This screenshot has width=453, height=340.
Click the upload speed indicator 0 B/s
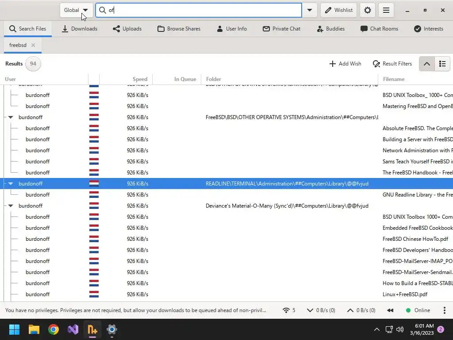pos(361,310)
